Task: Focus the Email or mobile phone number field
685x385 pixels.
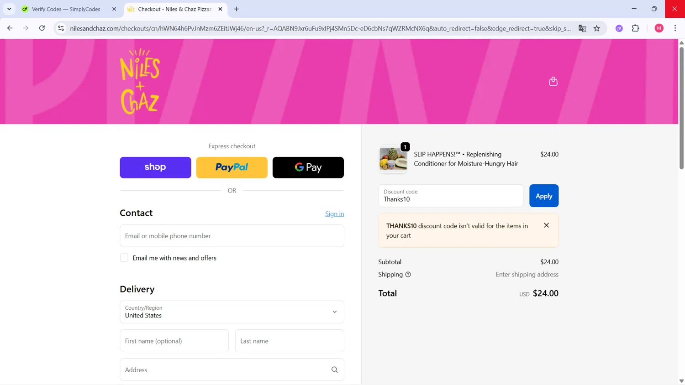Action: coord(232,236)
